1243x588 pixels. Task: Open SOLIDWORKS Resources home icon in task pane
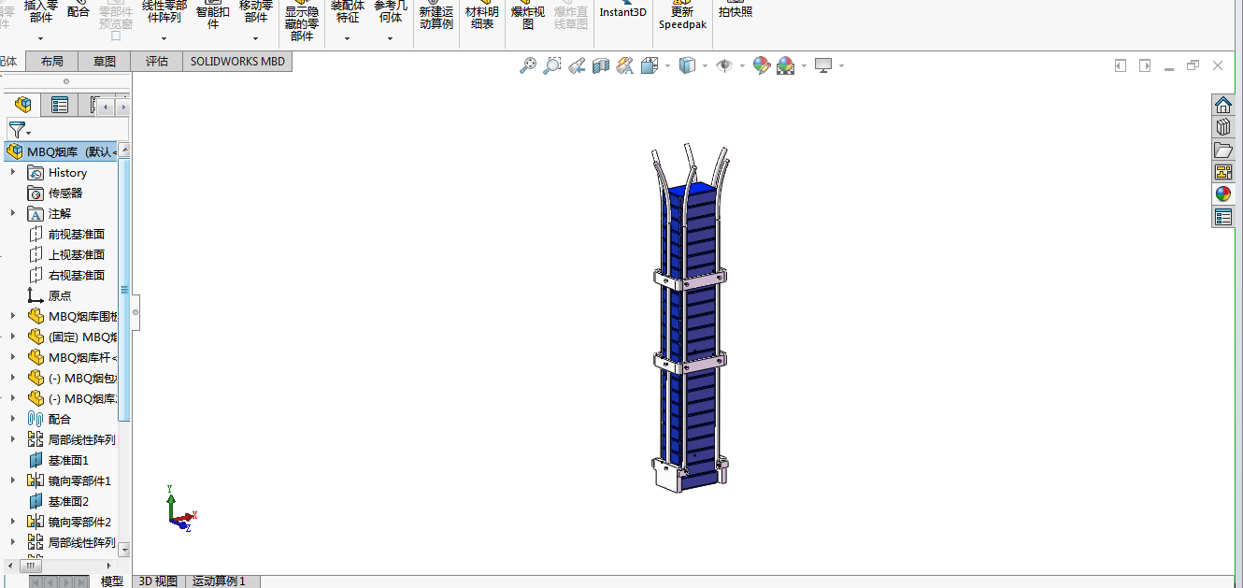(1222, 104)
